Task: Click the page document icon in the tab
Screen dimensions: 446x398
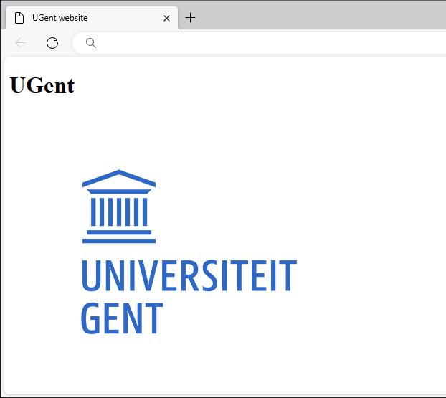Action: click(19, 18)
